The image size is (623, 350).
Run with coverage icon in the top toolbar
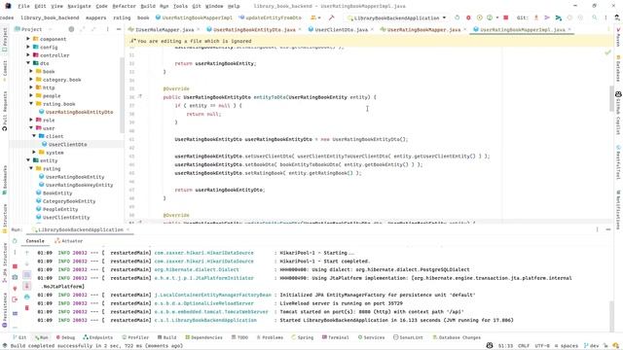479,17
